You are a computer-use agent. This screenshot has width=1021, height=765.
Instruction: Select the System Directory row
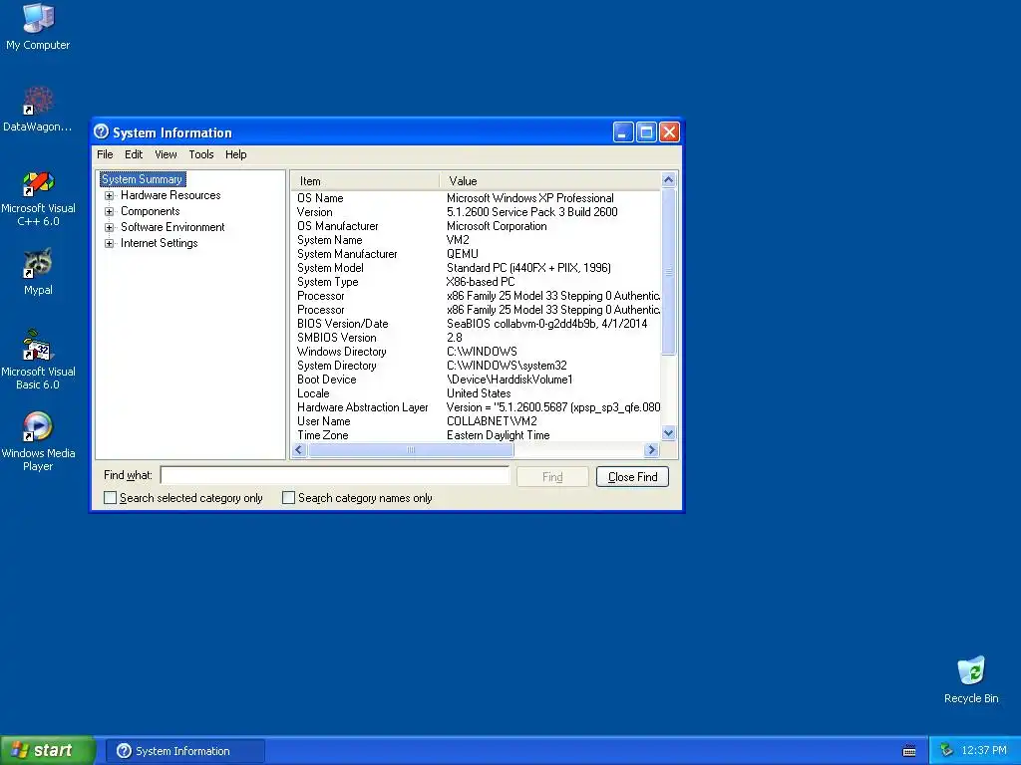[478, 366]
